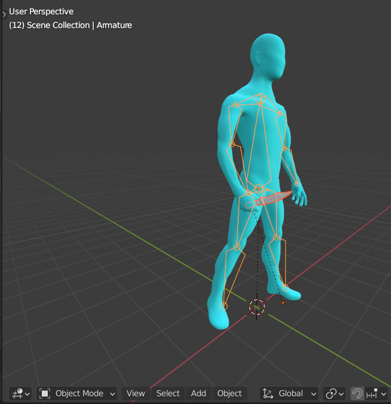Screen dimensions: 391x404
Task: Open the Editor Type selector
Action: point(20,393)
